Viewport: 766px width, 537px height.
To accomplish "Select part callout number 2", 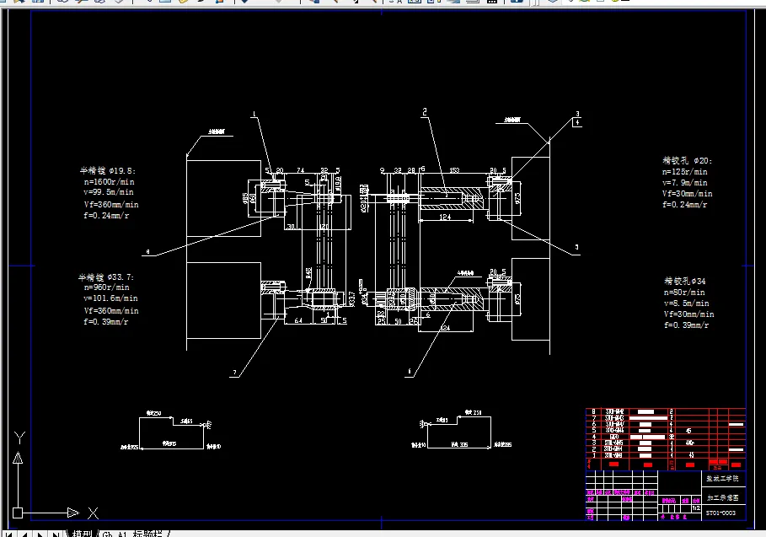I will pyautogui.click(x=425, y=112).
